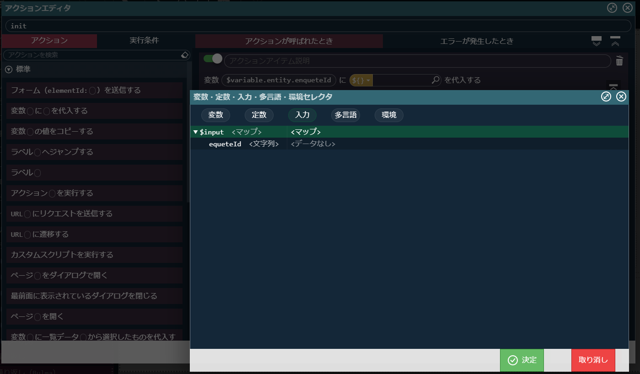This screenshot has height=374, width=640.
Task: Collapse the 標準 action category
Action: pos(8,69)
